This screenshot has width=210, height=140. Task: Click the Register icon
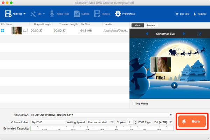coord(195,14)
